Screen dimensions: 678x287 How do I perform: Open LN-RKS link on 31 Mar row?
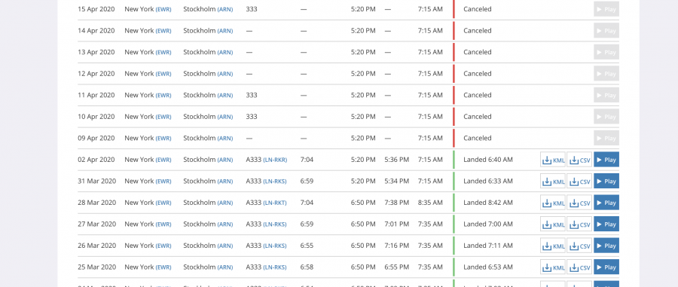[275, 181]
